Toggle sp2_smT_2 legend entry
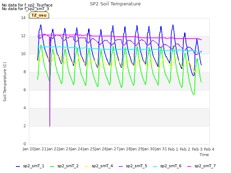 pos(64,166)
